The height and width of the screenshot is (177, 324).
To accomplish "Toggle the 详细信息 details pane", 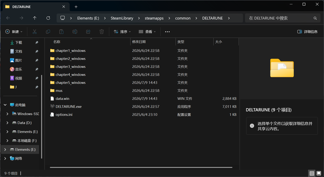I will point(307,31).
